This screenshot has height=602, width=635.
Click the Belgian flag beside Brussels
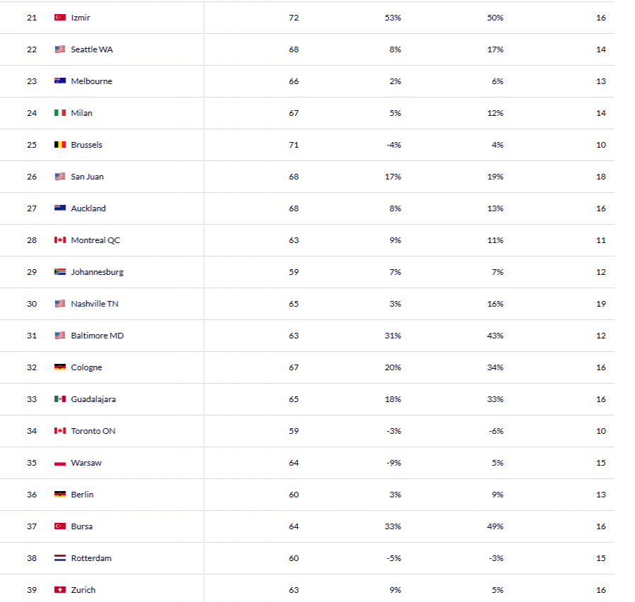pyautogui.click(x=60, y=145)
